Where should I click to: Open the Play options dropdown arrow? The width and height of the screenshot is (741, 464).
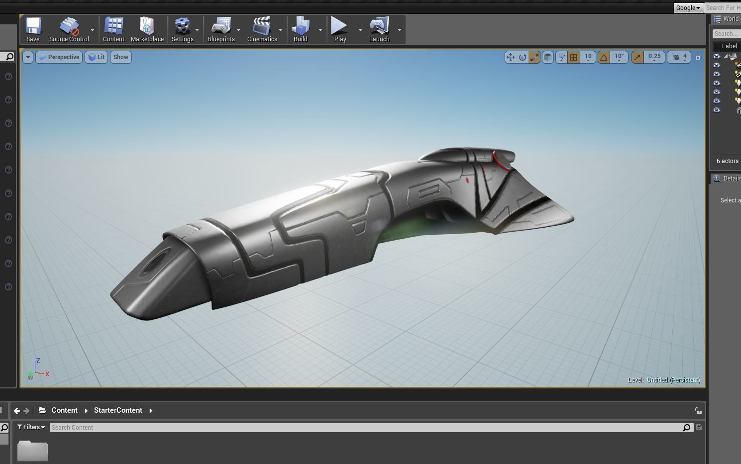(x=360, y=30)
